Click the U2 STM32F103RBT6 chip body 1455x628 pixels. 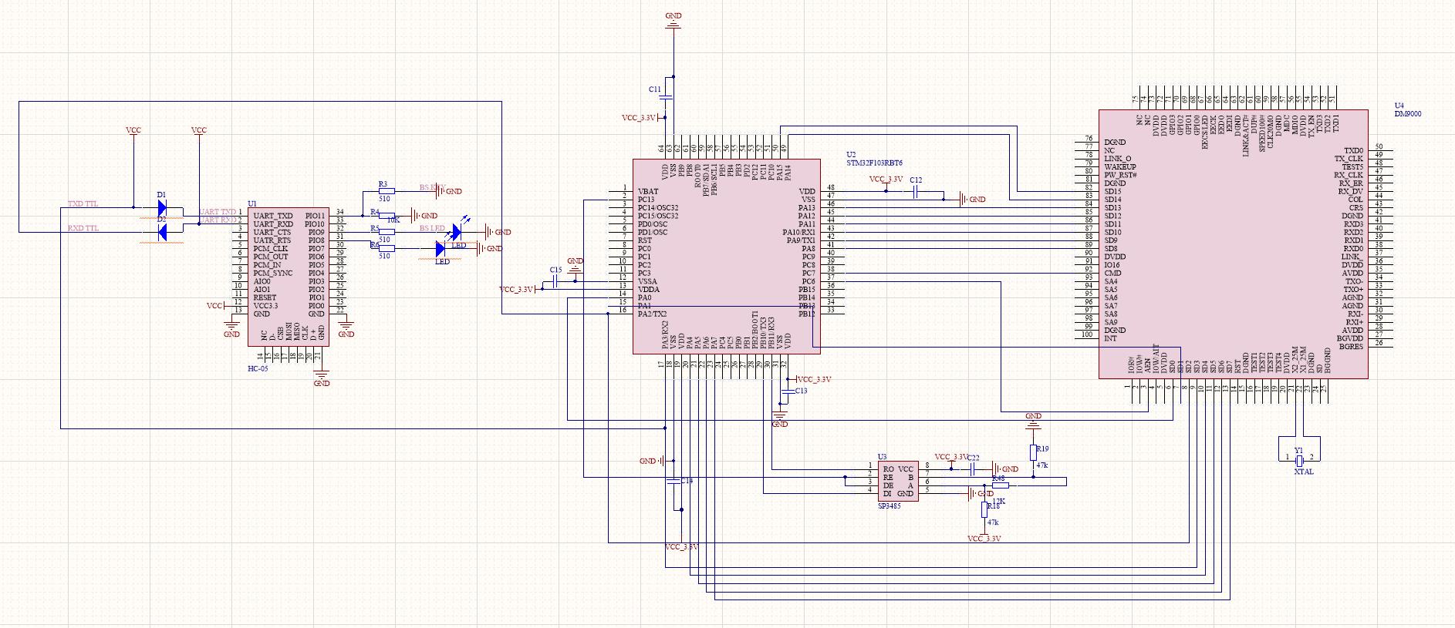pos(726,257)
